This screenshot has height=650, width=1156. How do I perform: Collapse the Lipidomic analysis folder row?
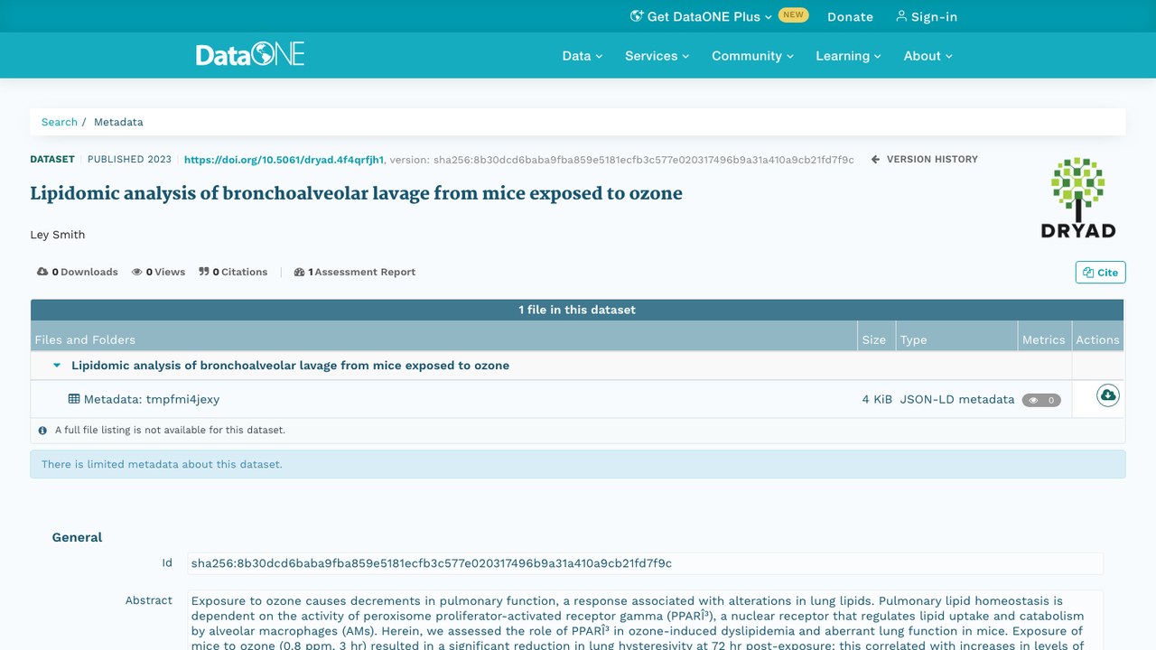coord(57,366)
